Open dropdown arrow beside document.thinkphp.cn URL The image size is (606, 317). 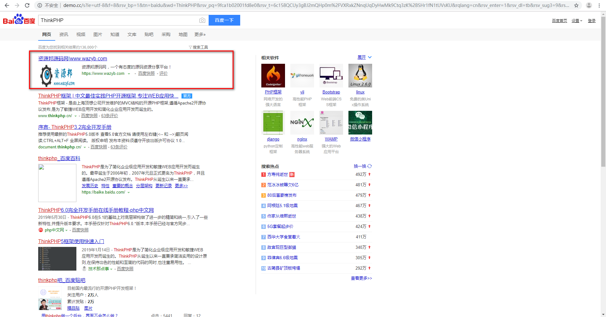85,147
